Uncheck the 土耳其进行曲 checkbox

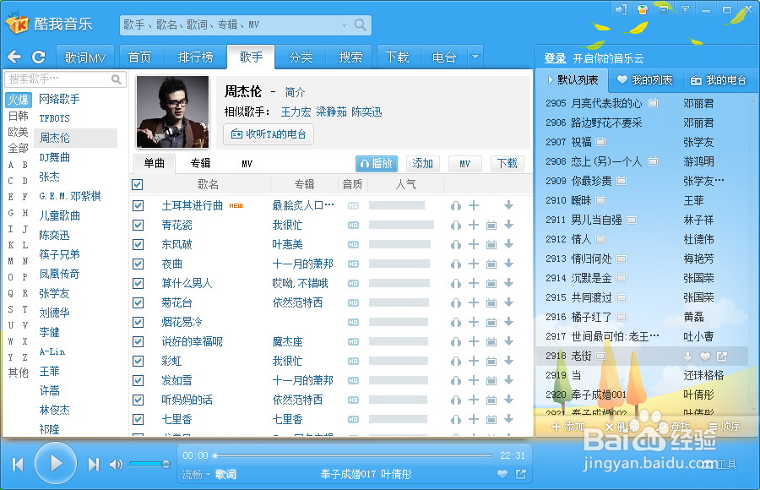click(138, 205)
